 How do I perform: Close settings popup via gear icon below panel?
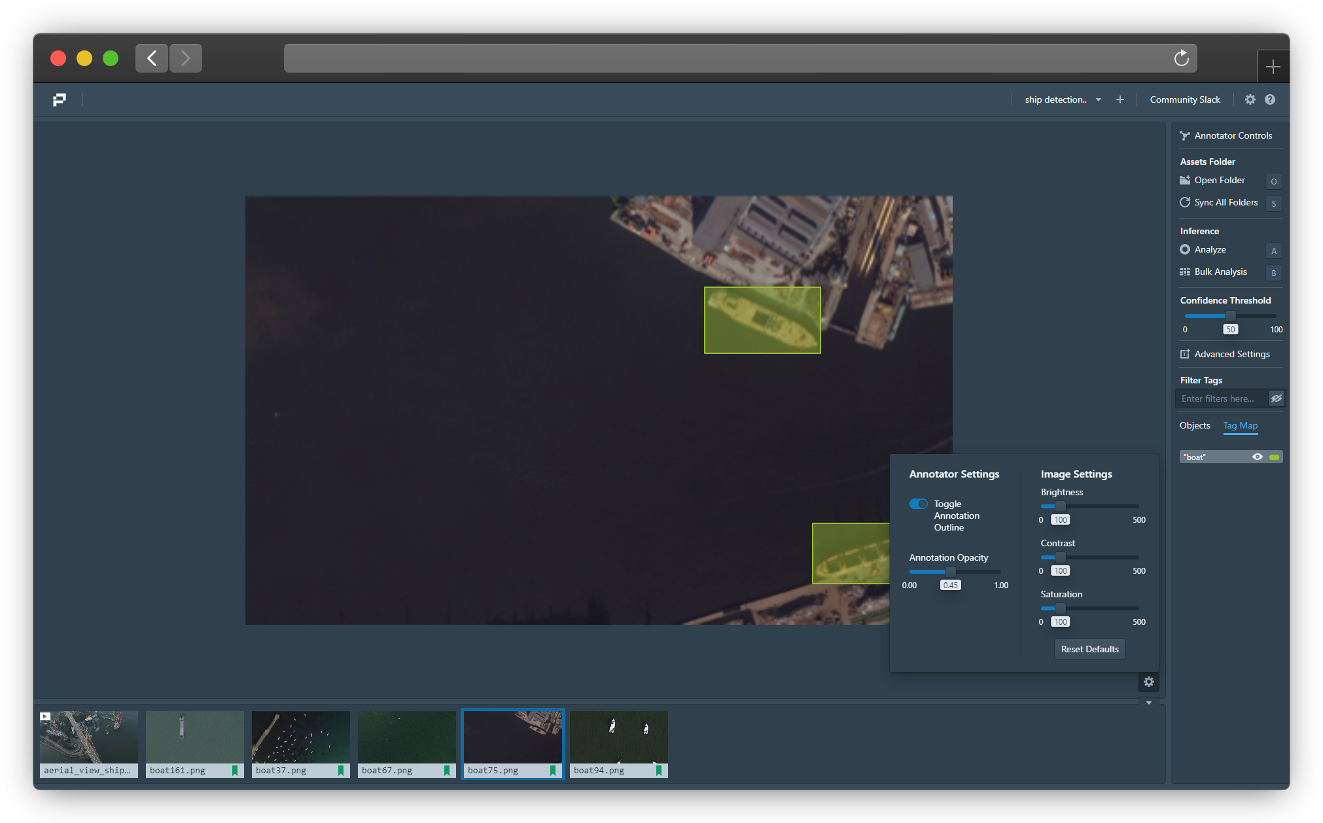pyautogui.click(x=1149, y=682)
